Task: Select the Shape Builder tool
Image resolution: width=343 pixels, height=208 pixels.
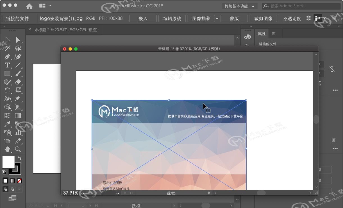Action: (x=7, y=107)
